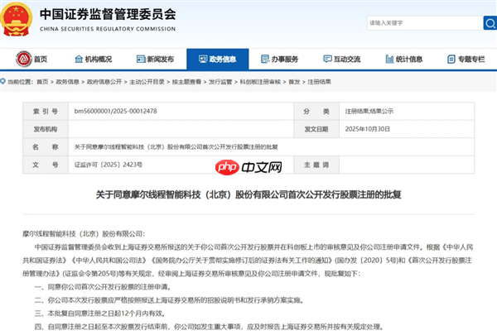
Task: Open 科创板注册审核 breadcrumb link
Action: 260,82
